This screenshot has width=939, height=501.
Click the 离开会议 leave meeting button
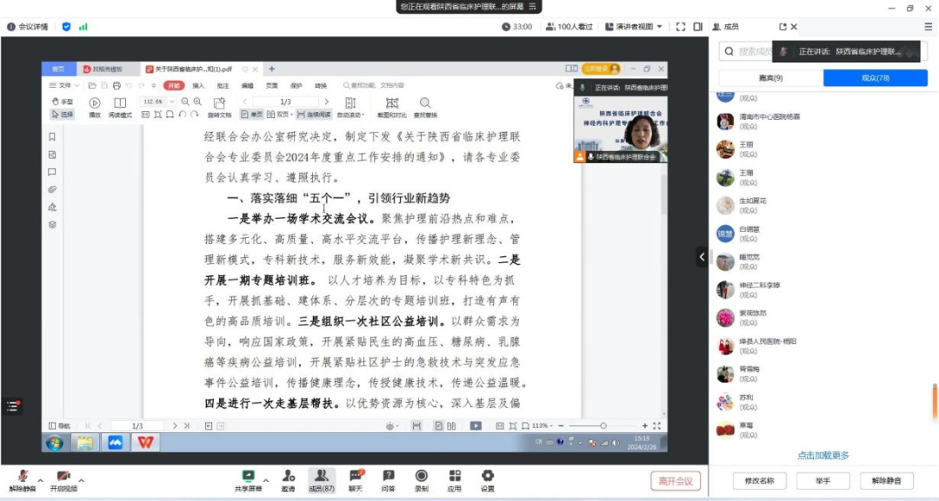676,481
